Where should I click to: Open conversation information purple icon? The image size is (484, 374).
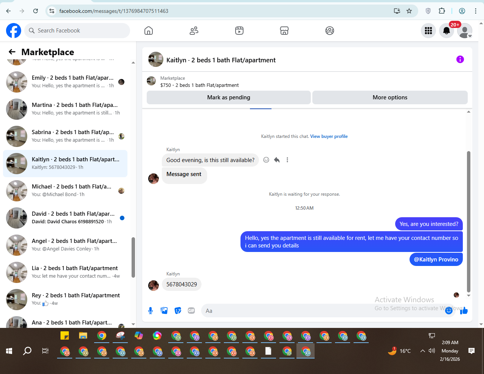coord(460,59)
